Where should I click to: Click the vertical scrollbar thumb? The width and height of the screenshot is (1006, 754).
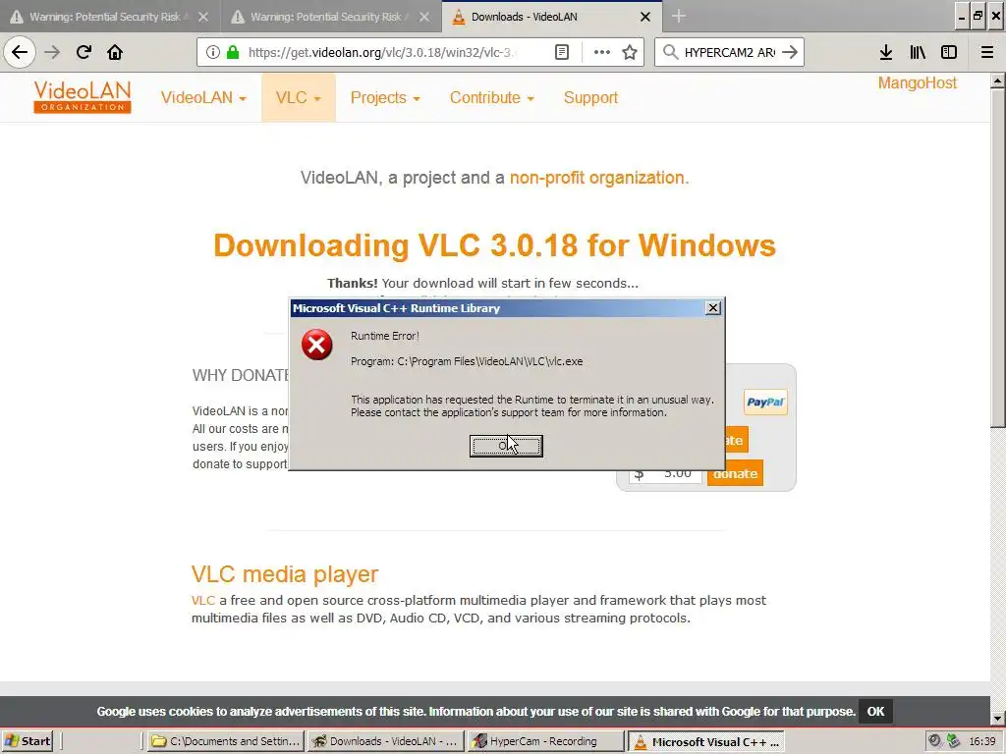(x=998, y=258)
